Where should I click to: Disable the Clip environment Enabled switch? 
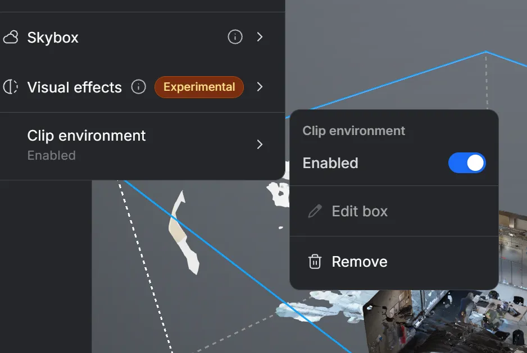click(x=467, y=163)
